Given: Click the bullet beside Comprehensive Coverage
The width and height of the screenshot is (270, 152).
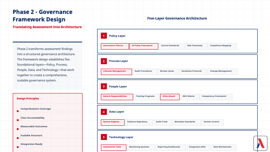Looking at the screenshot, I should coord(18,111).
